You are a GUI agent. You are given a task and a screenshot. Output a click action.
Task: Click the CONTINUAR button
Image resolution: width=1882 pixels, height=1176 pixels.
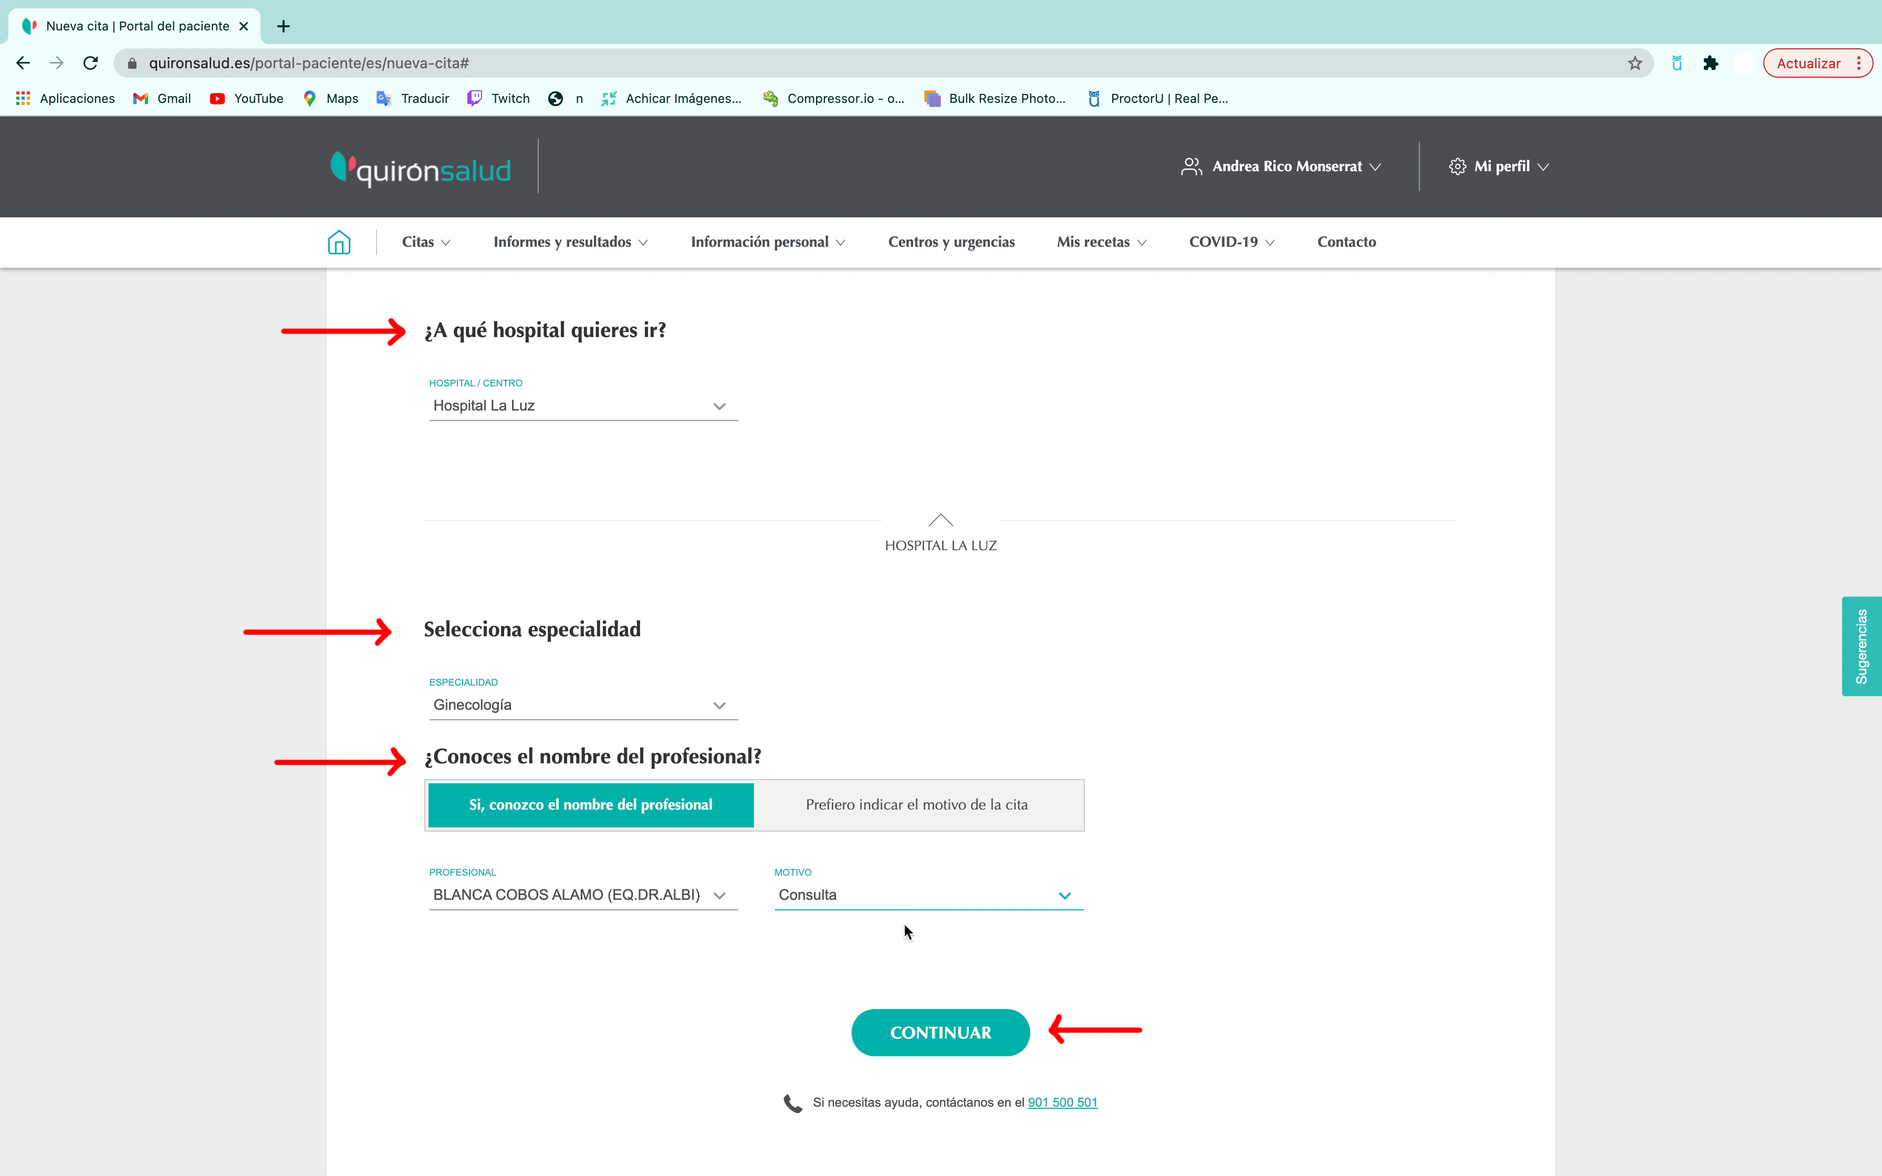[x=940, y=1032]
